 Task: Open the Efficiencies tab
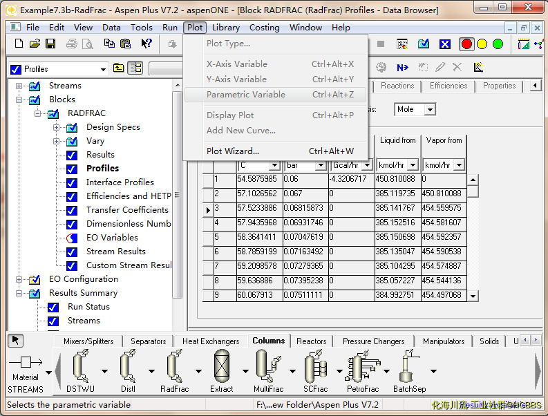coord(448,86)
